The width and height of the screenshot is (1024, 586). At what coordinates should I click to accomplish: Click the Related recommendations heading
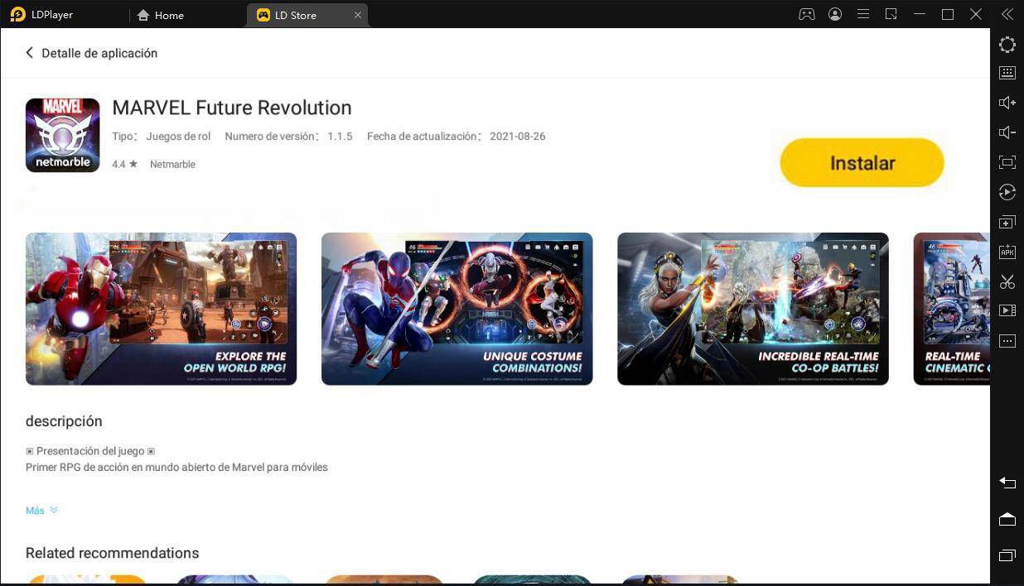point(112,553)
